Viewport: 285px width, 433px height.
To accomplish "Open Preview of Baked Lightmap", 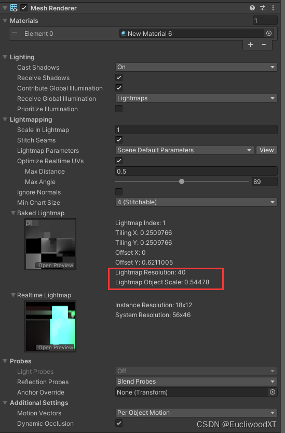I will (56, 266).
